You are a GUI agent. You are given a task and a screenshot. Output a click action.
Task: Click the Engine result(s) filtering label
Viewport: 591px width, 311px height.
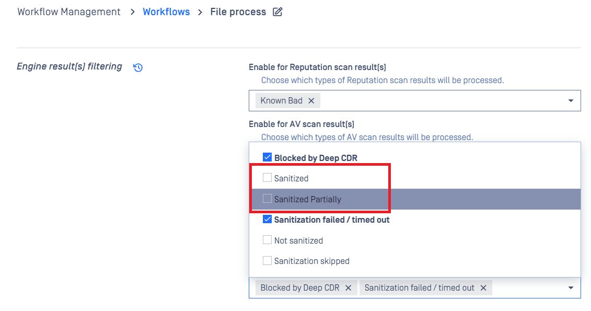click(69, 66)
